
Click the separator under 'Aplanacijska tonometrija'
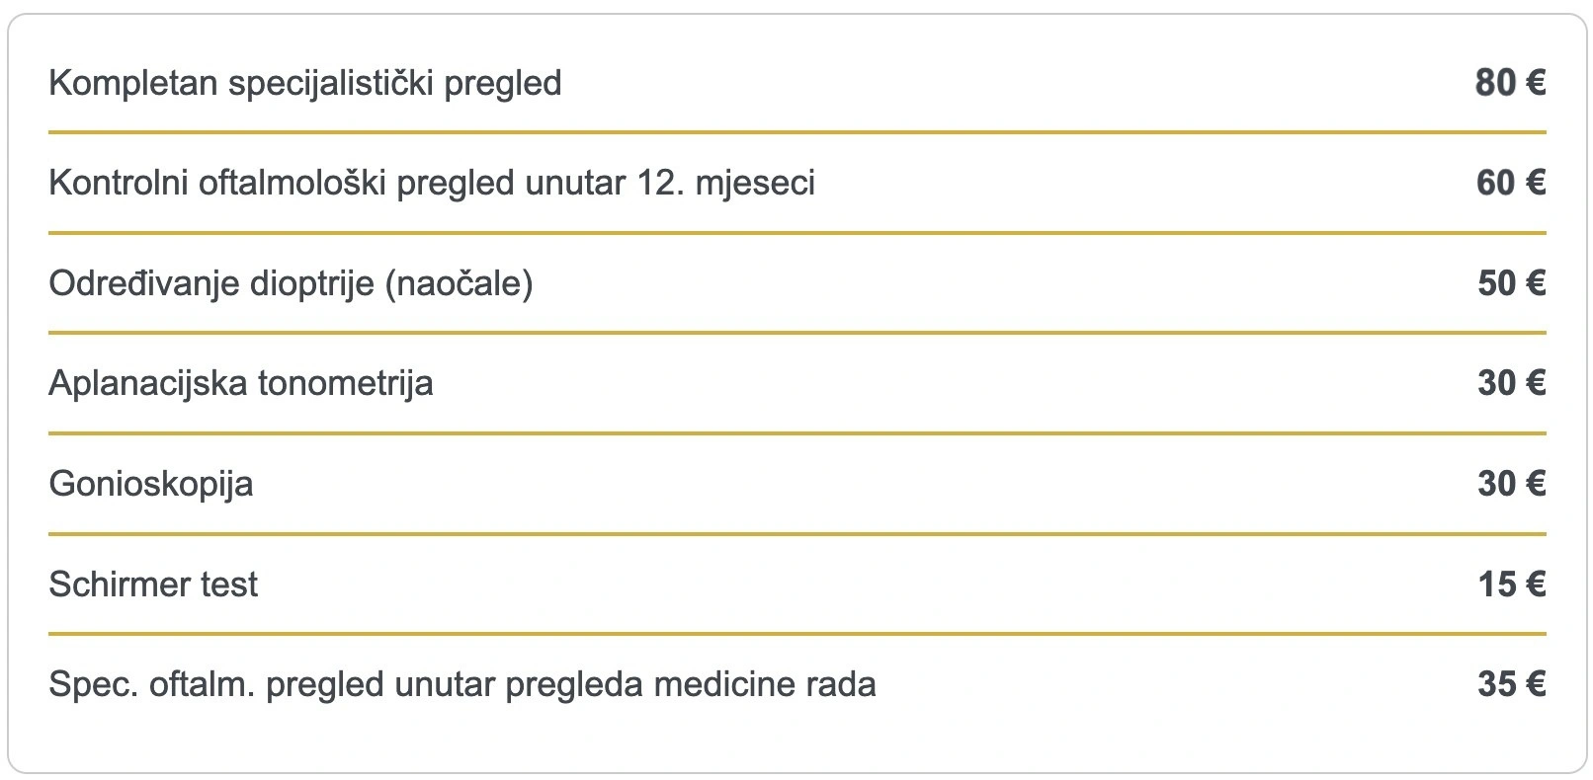[796, 433]
